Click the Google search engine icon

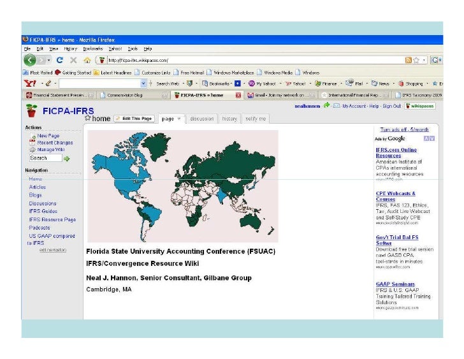coord(435,60)
